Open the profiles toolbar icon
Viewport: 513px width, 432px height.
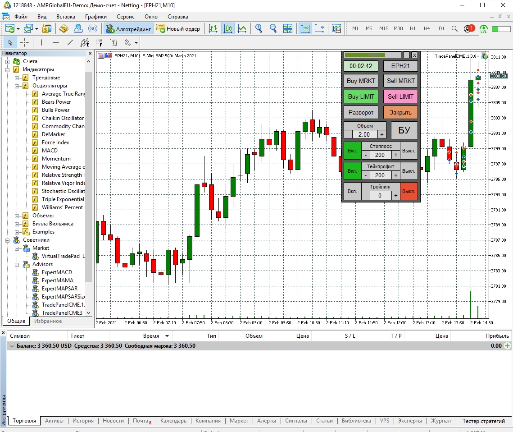coord(28,29)
